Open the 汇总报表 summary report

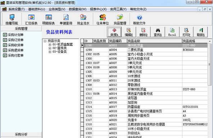31,19
